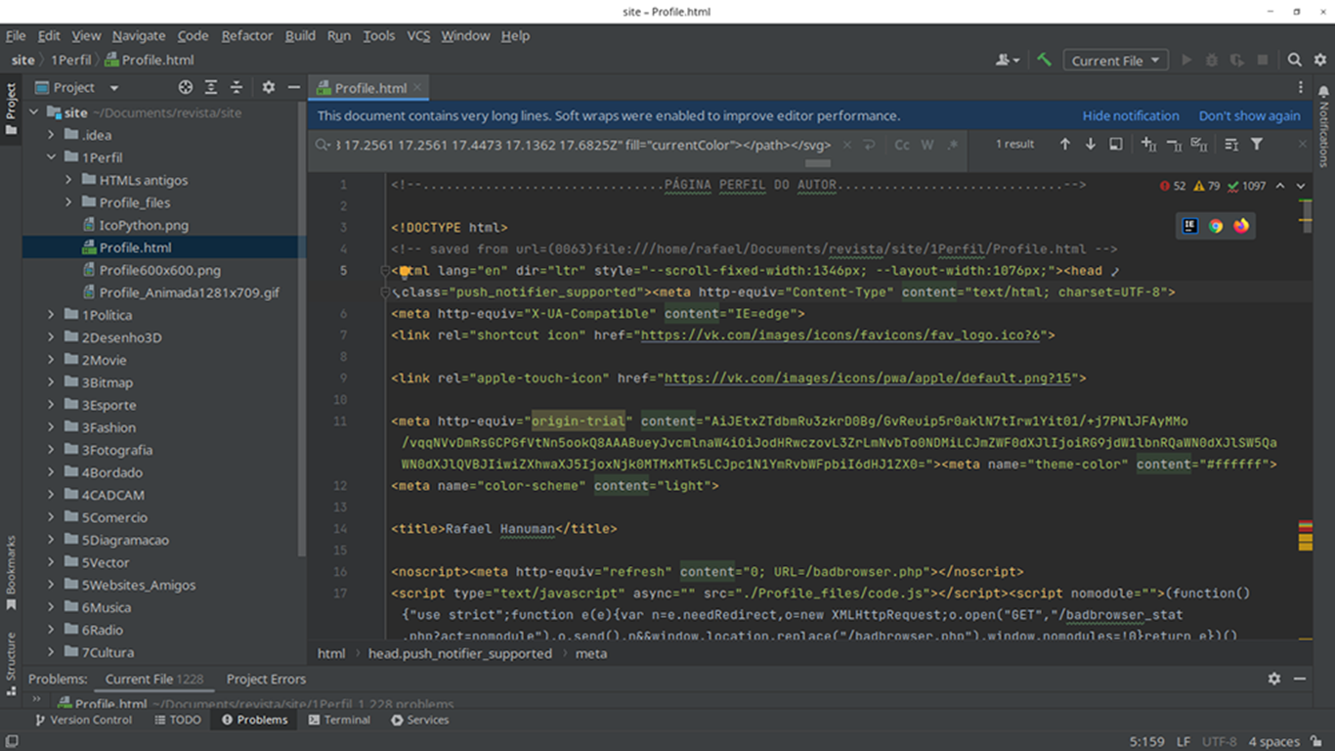1335x751 pixels.
Task: Toggle Structure sidebar tool window button
Action: [x=11, y=663]
